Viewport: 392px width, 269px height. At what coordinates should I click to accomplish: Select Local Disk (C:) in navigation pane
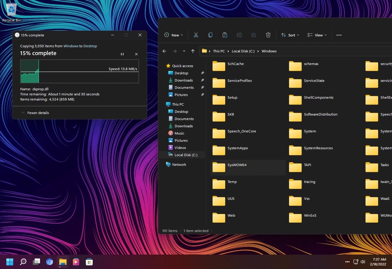(186, 155)
